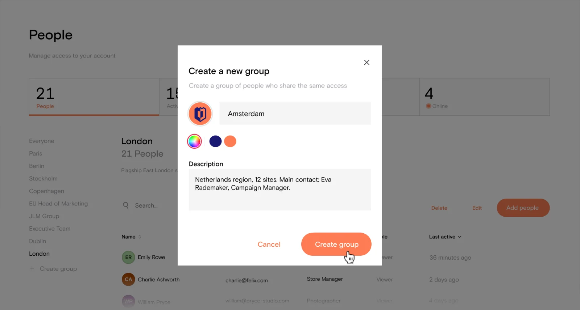Select the 4 Online stats tab
This screenshot has width=580, height=310.
coord(484,97)
